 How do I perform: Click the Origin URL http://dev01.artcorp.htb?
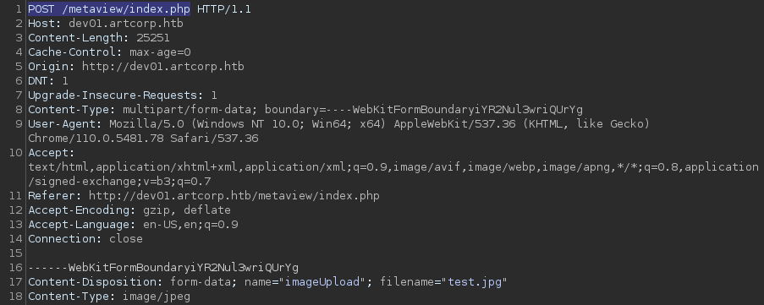click(x=162, y=67)
